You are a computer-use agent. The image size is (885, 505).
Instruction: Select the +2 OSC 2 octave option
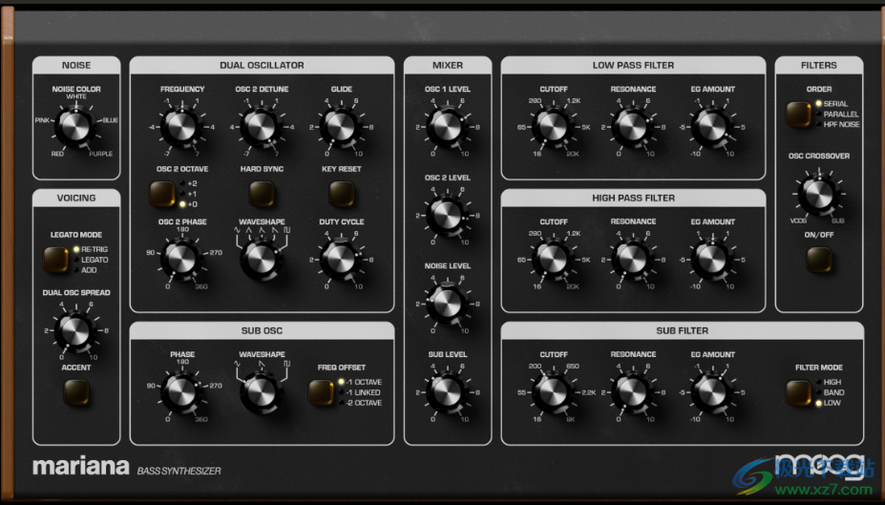(188, 183)
